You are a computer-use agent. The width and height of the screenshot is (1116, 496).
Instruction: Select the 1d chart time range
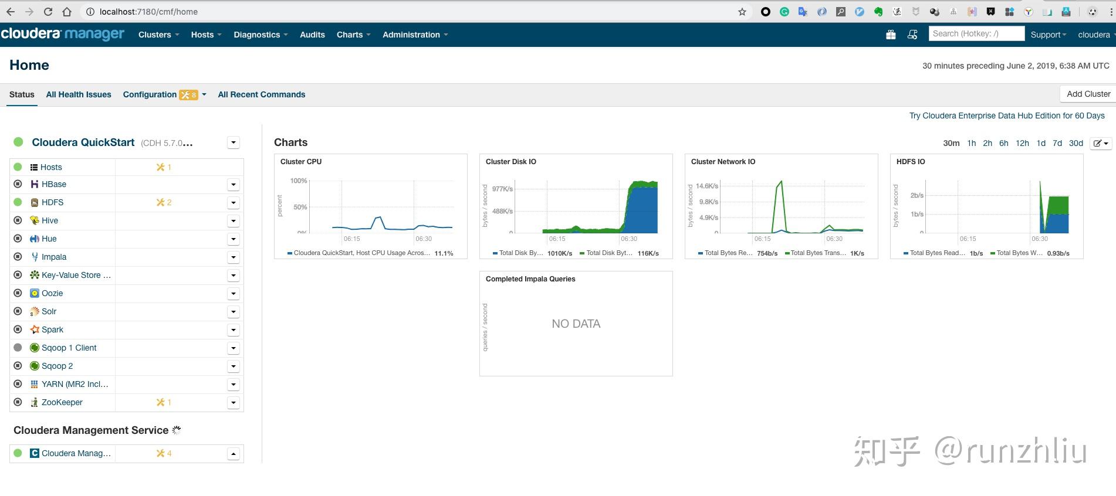pyautogui.click(x=1041, y=143)
